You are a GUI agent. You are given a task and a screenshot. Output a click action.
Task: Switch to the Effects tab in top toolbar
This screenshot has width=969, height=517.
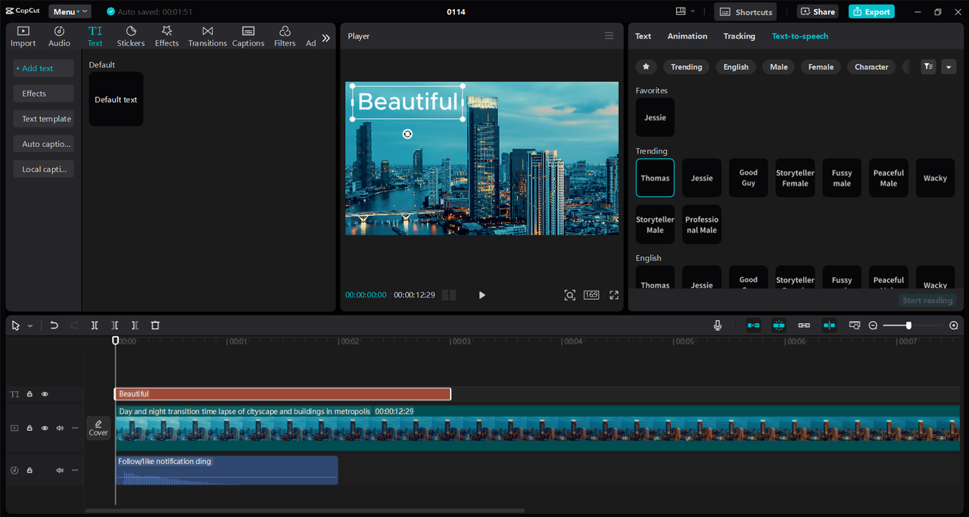click(x=167, y=36)
